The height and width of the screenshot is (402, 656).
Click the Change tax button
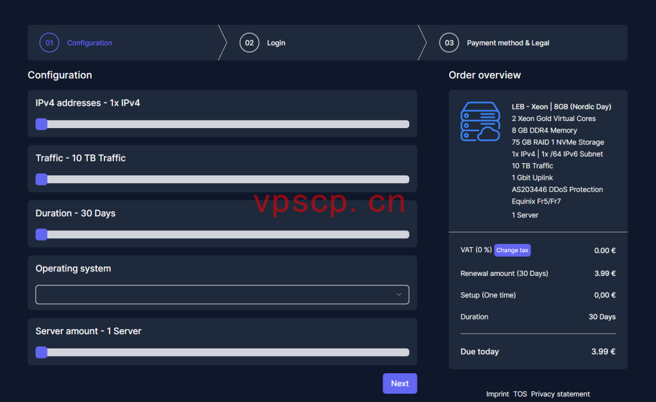pyautogui.click(x=512, y=250)
